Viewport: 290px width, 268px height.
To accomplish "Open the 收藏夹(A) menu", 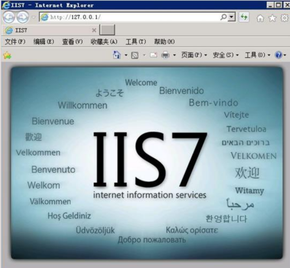I will click(x=104, y=42).
